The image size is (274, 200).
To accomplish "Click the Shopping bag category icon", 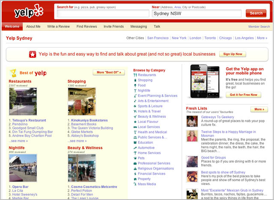I will pos(135,80).
